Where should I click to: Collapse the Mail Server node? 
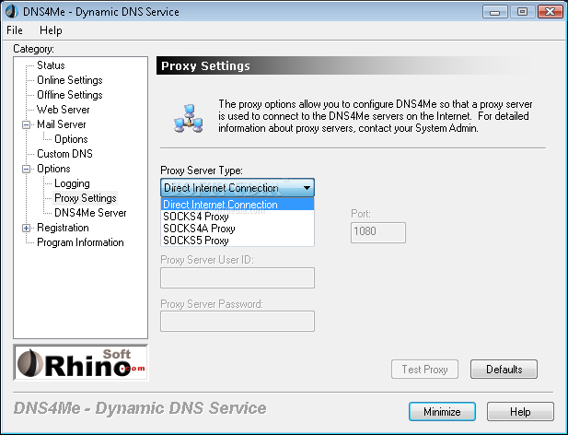[x=26, y=125]
